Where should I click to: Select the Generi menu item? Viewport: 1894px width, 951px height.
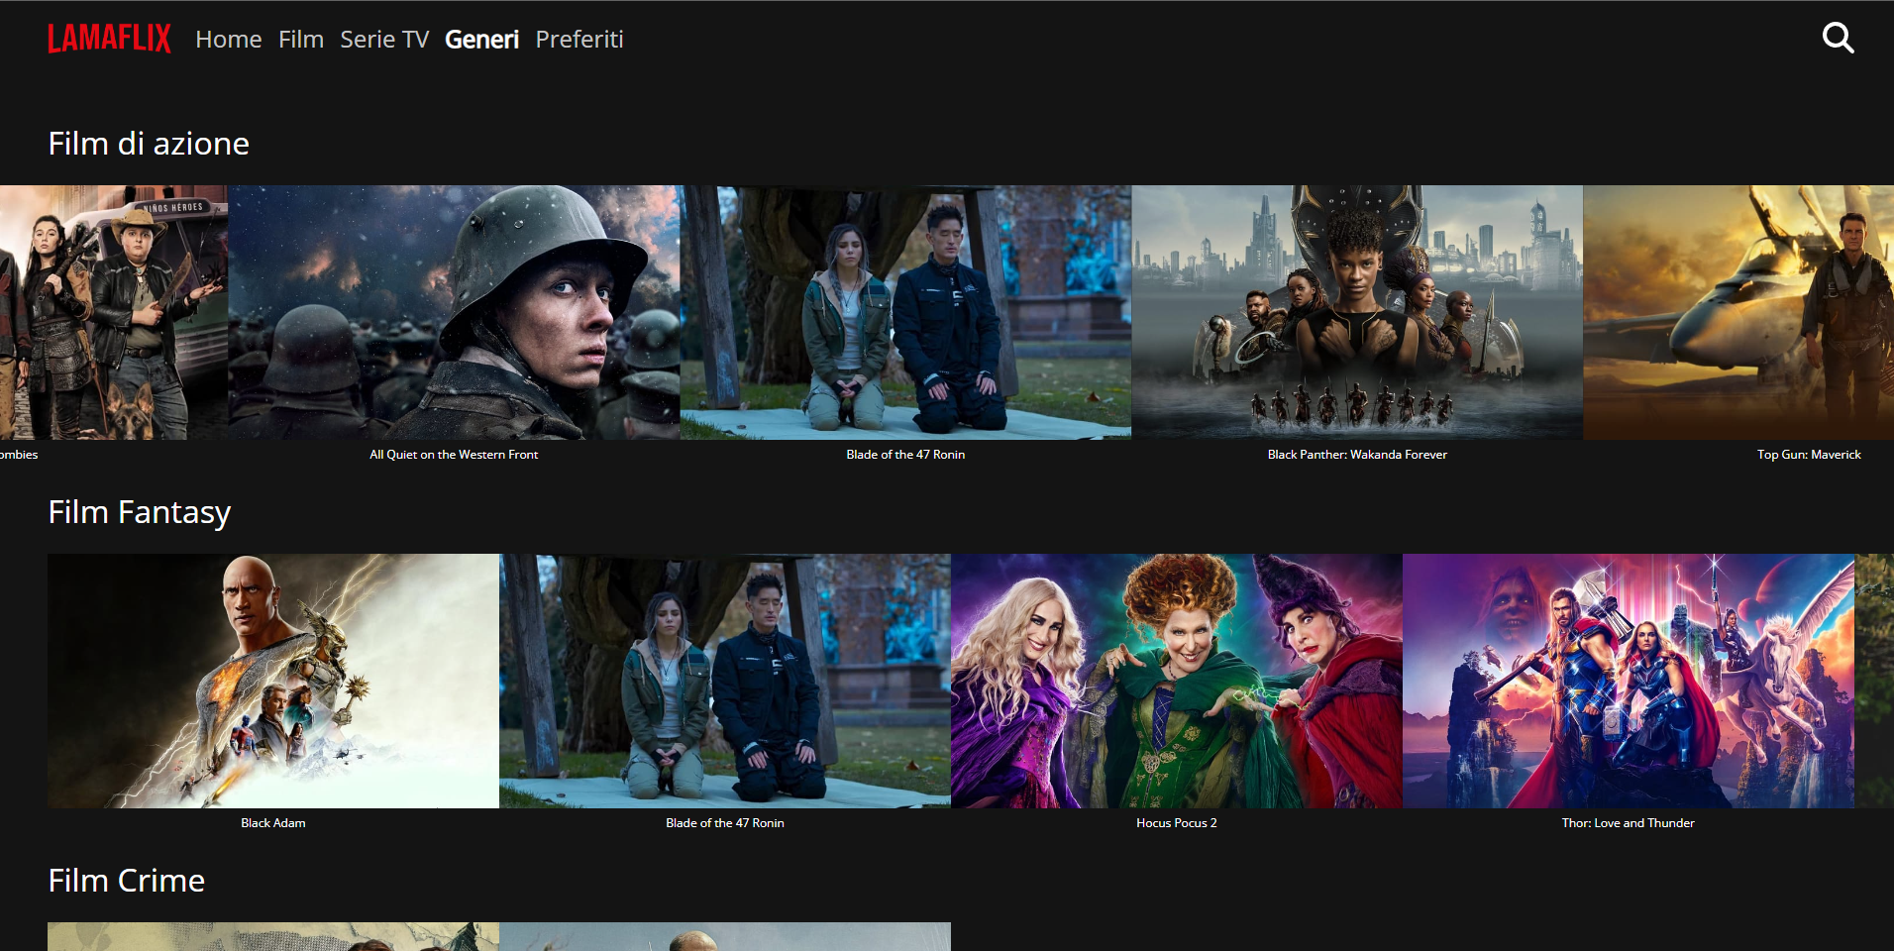[x=481, y=39]
